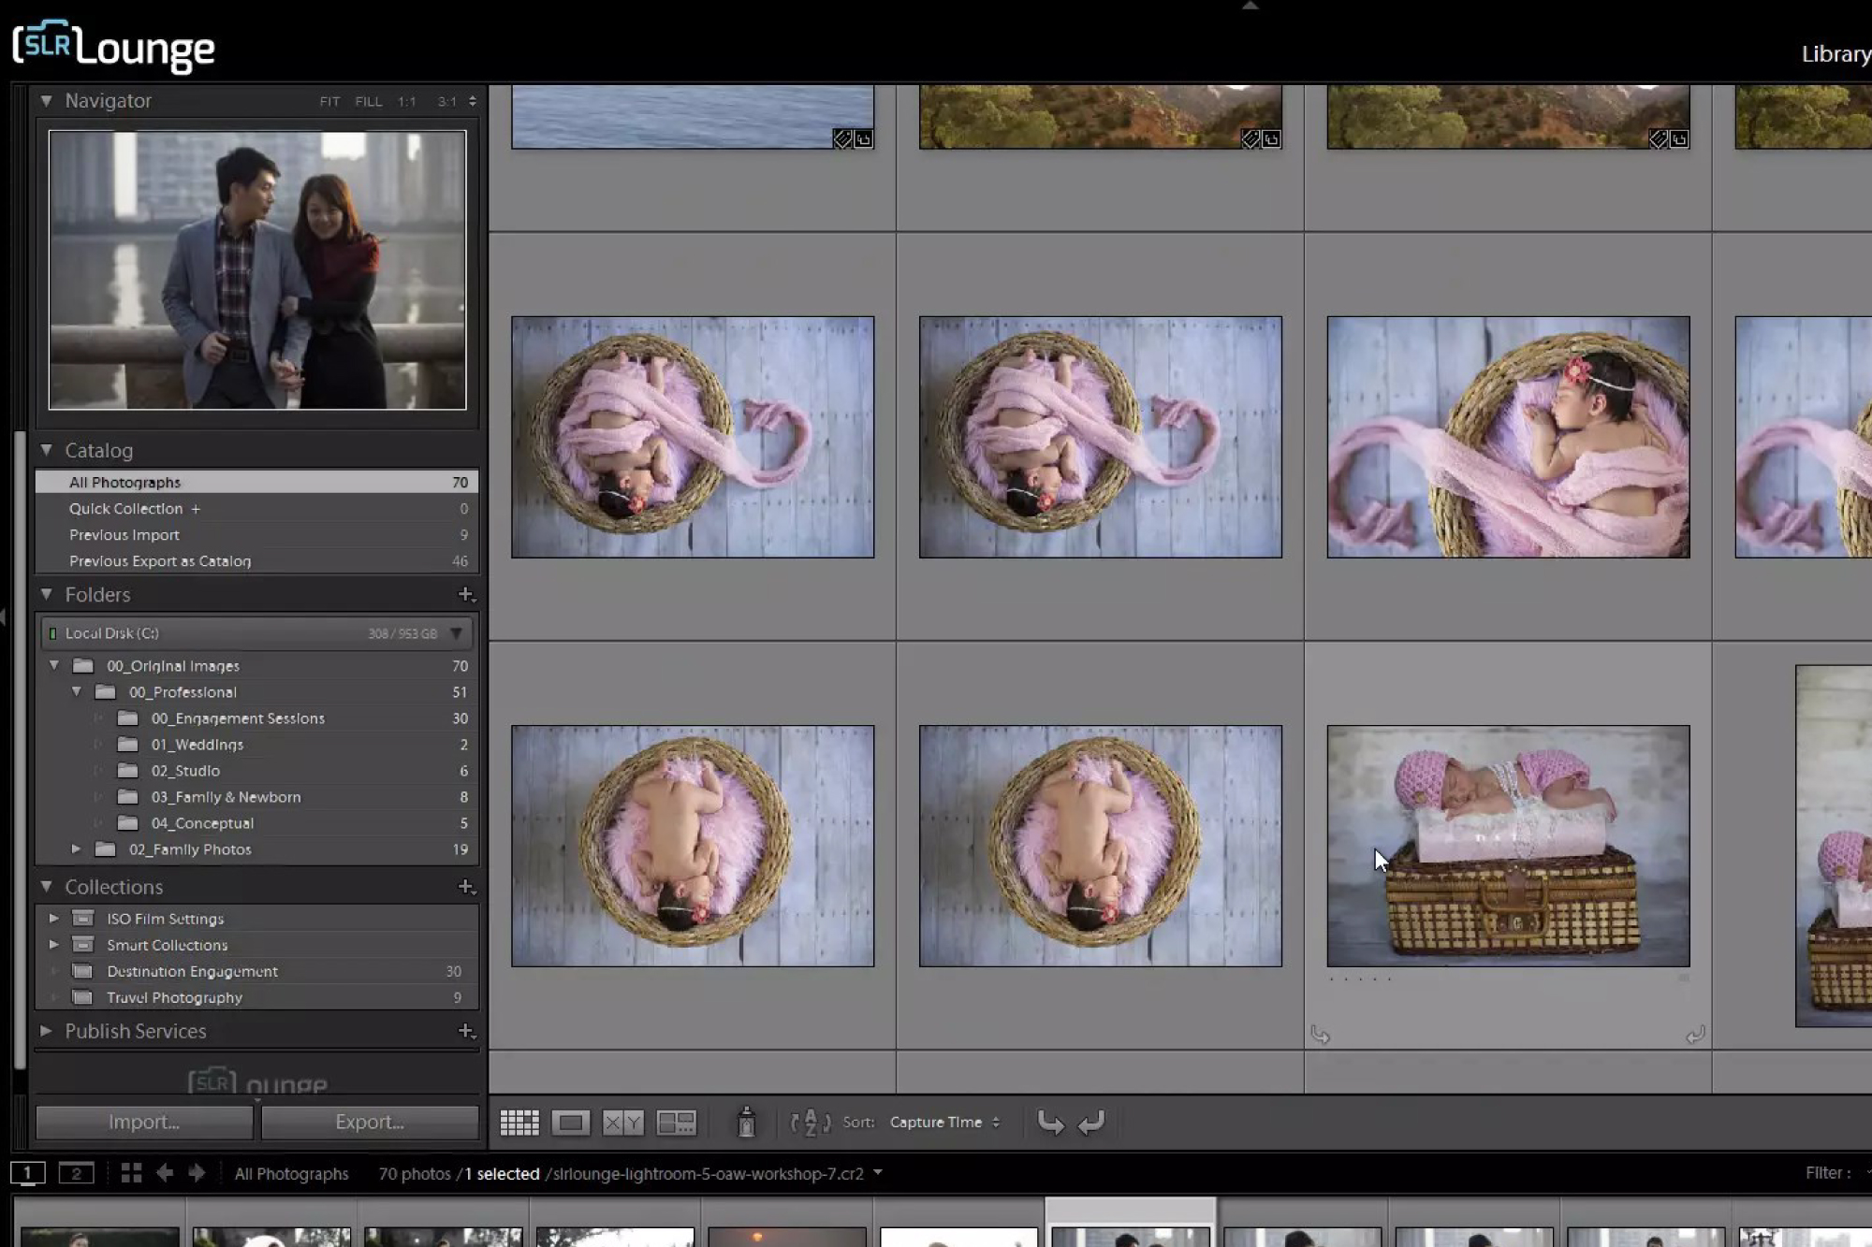Select Previous Export as Catalog
This screenshot has width=1872, height=1247.
click(256, 560)
